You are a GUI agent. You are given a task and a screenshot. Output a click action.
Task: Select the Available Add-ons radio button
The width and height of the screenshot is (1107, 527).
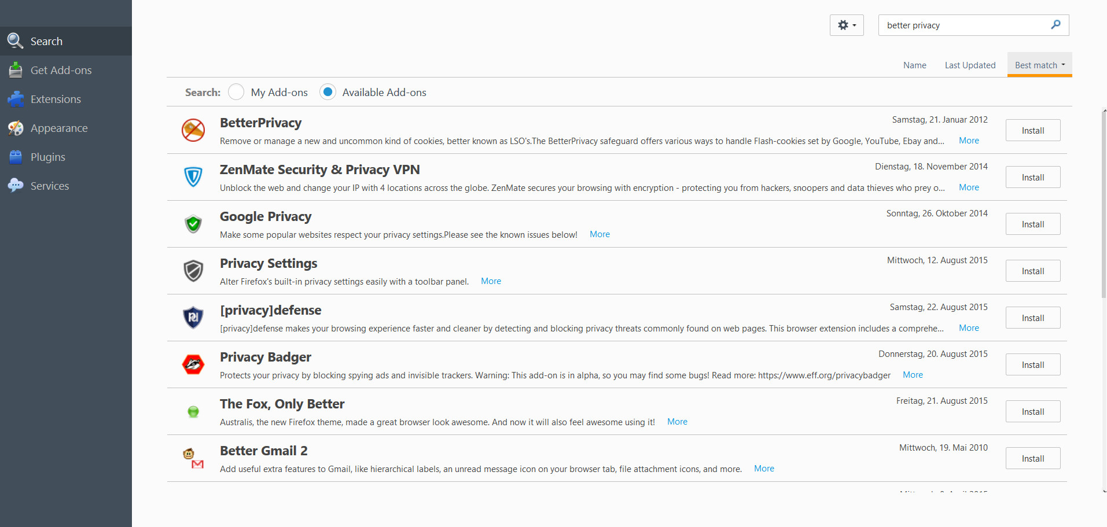[x=328, y=92]
